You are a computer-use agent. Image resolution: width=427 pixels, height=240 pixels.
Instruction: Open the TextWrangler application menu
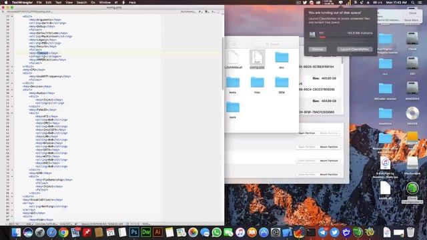point(22,3)
